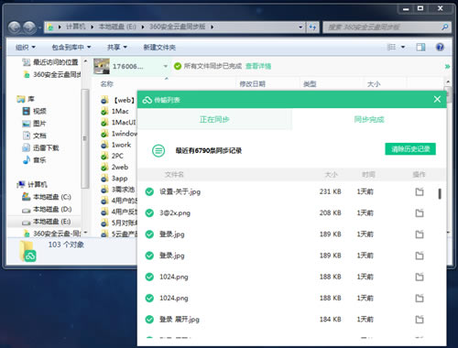Click the 清除历史记录 button
This screenshot has height=348, width=458.
click(410, 149)
